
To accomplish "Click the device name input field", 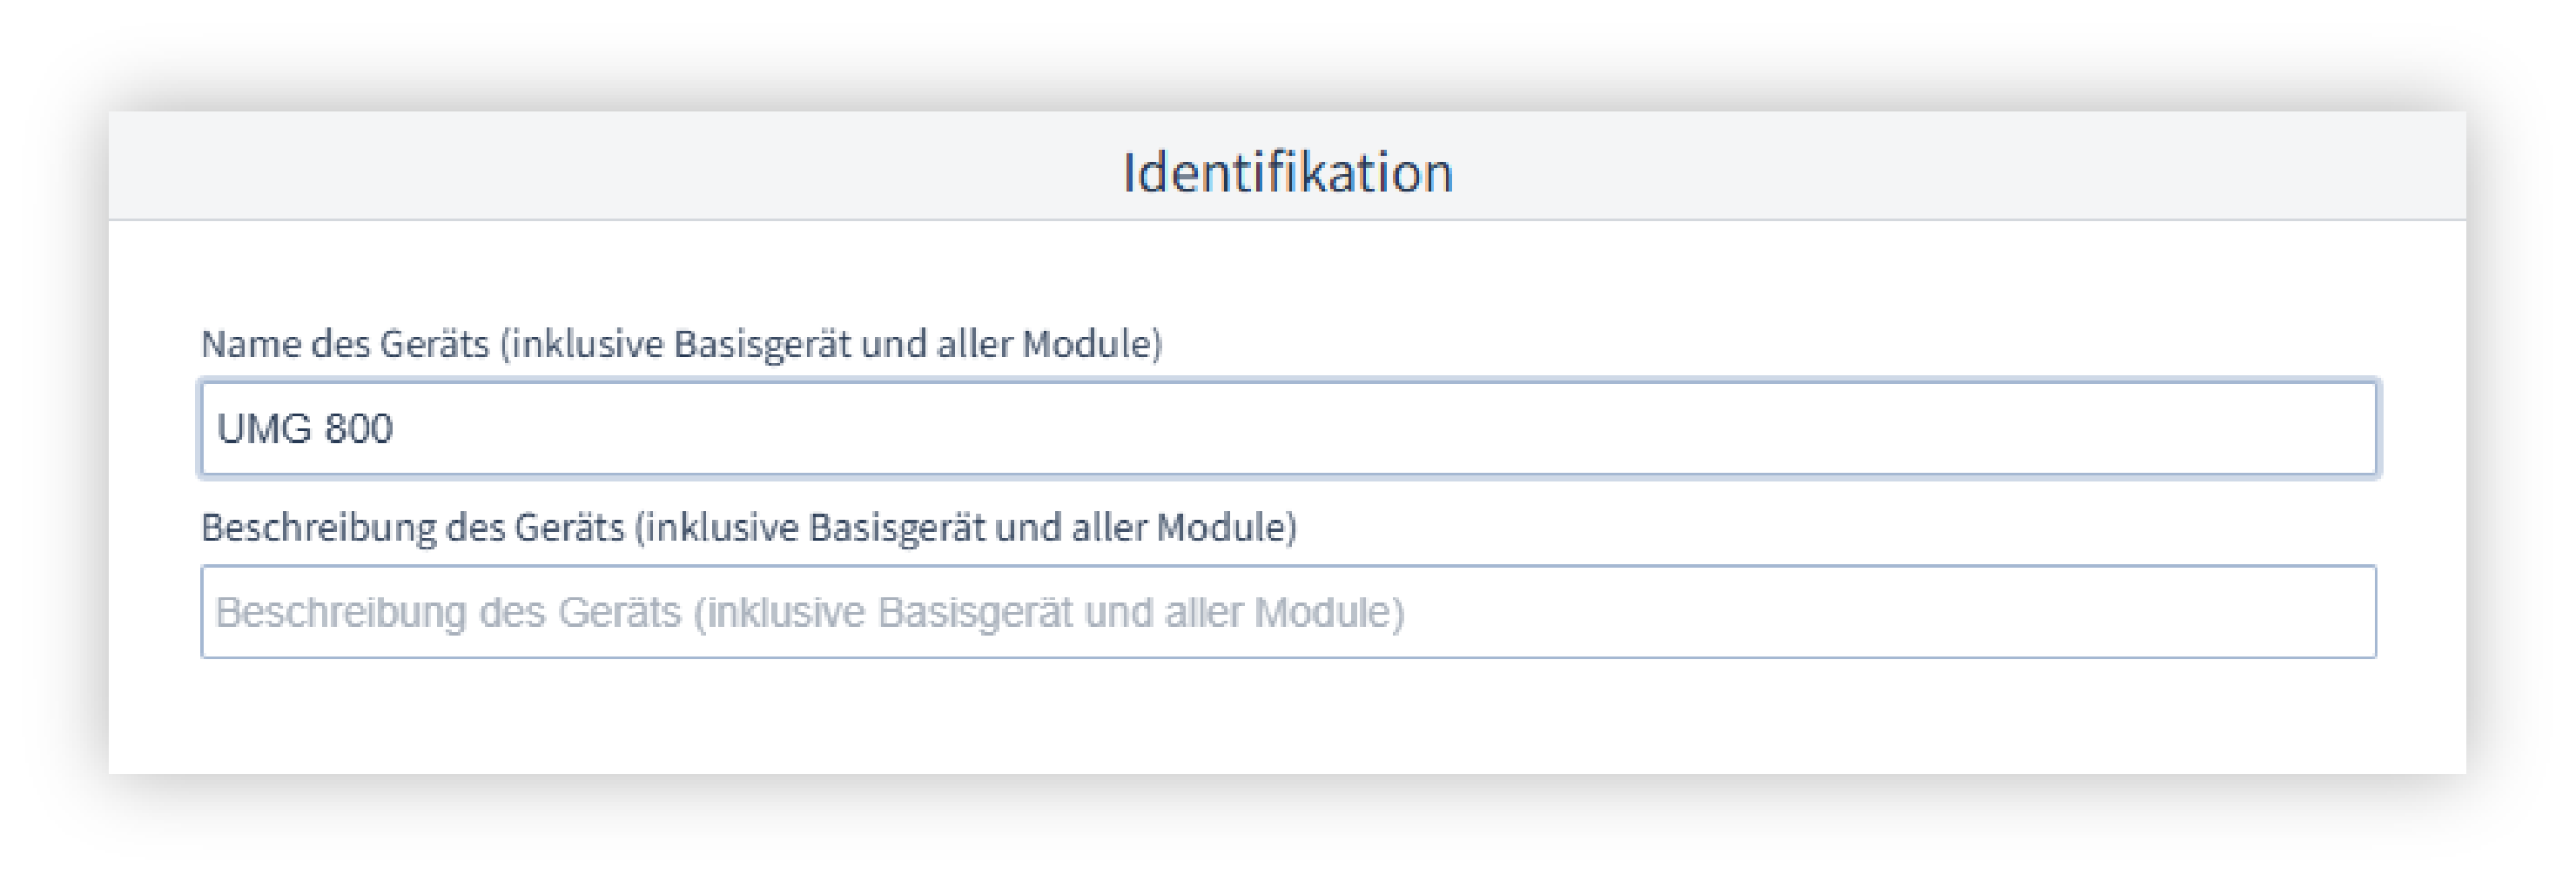I will pos(1288,428).
